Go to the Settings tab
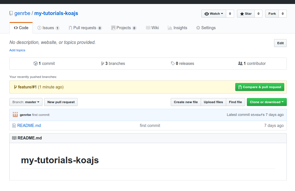 coord(206,28)
